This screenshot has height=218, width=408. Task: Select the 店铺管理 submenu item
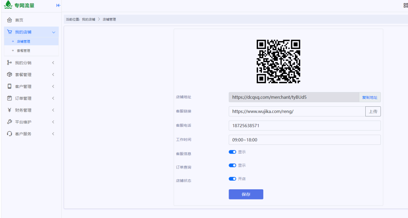[31, 41]
